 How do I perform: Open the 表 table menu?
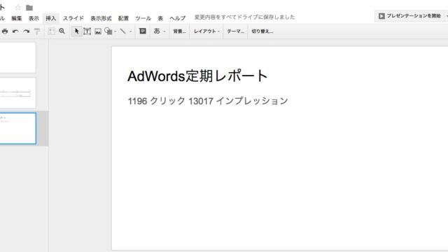[160, 18]
